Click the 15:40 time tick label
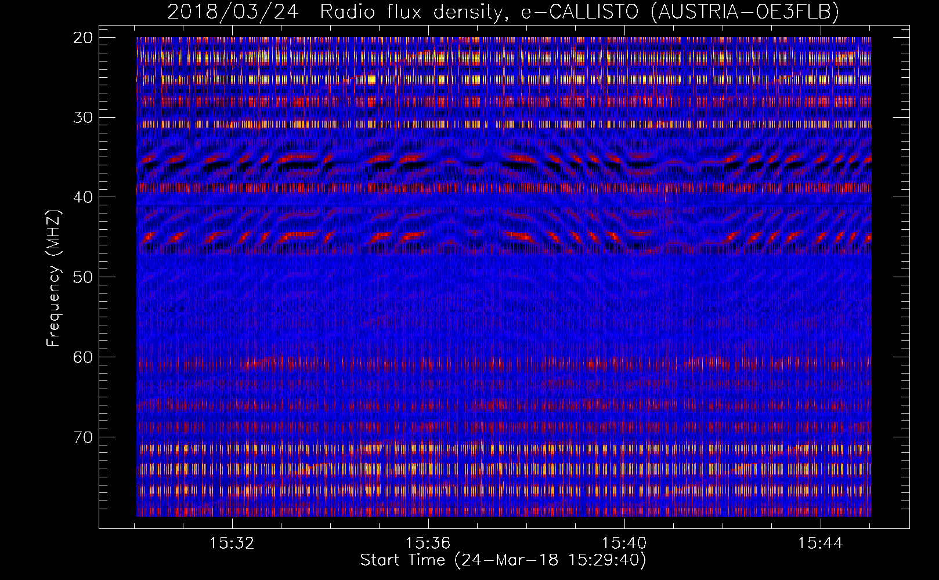 [x=624, y=543]
